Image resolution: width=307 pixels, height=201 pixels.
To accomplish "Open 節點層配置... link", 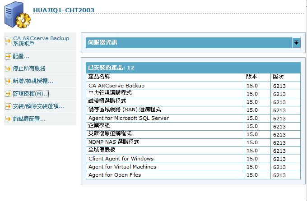I will tap(29, 119).
